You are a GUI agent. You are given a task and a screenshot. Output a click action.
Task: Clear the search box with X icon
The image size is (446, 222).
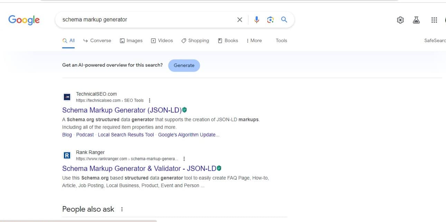[240, 20]
